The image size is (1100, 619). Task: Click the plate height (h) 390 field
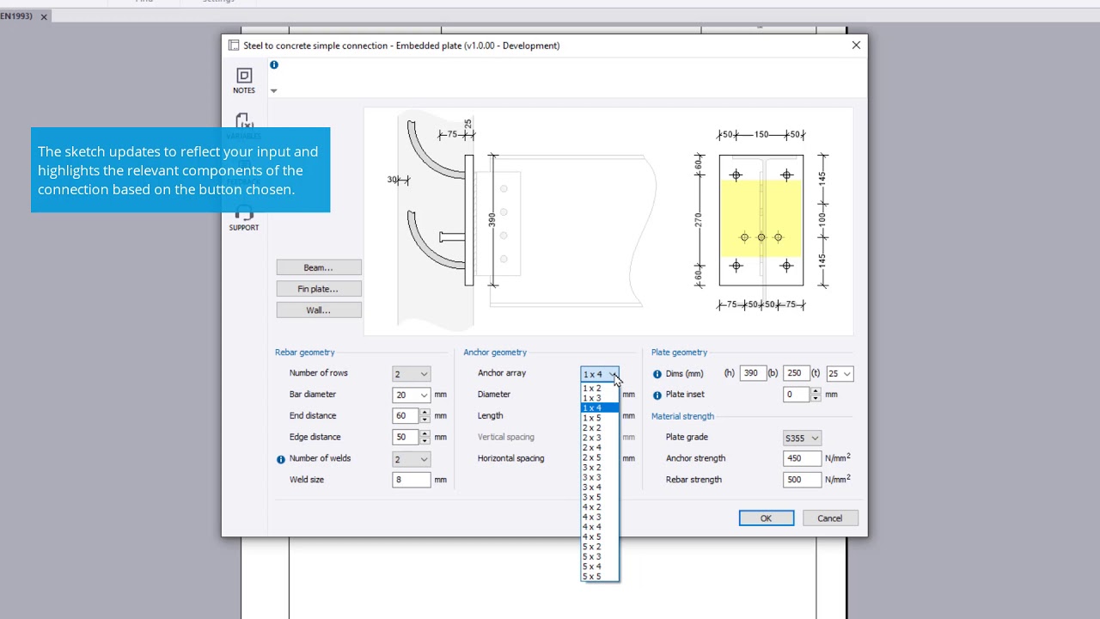click(752, 373)
